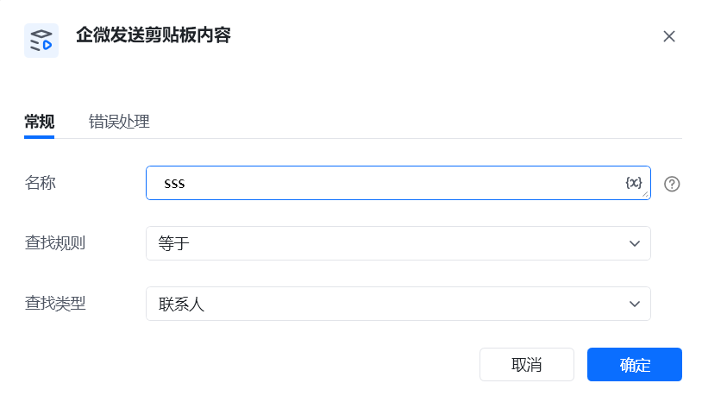Viewport: 702px width, 402px height.
Task: Place cursor on the sss text
Action: (174, 184)
